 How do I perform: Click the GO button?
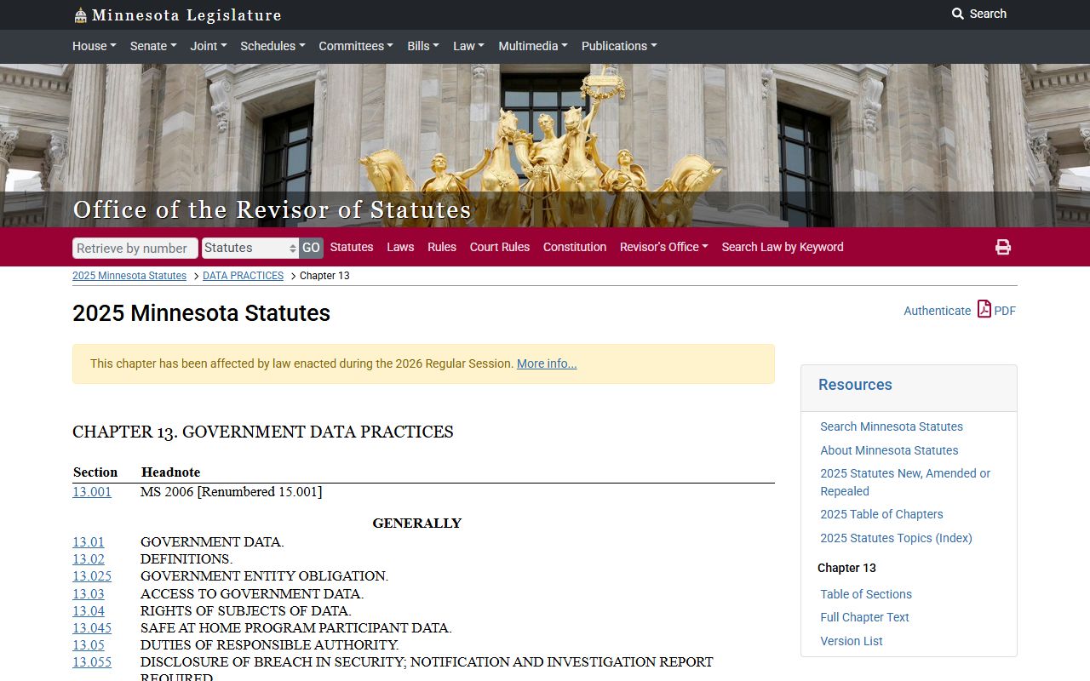point(311,248)
